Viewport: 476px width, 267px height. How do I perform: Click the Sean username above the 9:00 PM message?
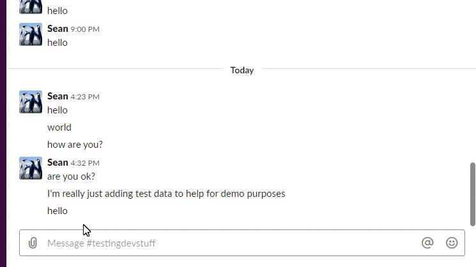coord(58,29)
